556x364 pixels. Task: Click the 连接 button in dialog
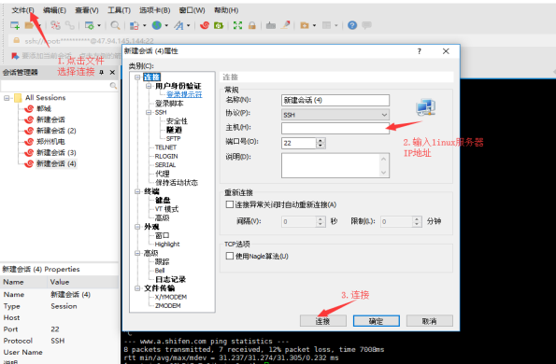(x=322, y=321)
